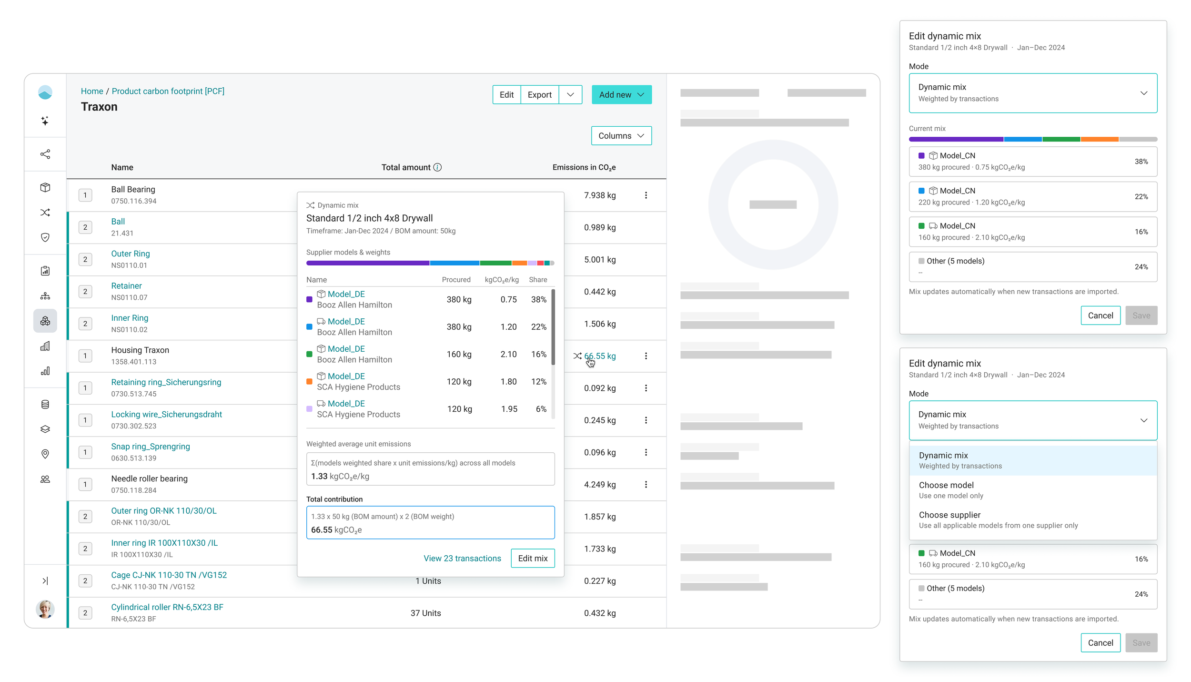This screenshot has width=1191, height=682.
Task: Click the database stack sidebar icon
Action: coord(45,404)
